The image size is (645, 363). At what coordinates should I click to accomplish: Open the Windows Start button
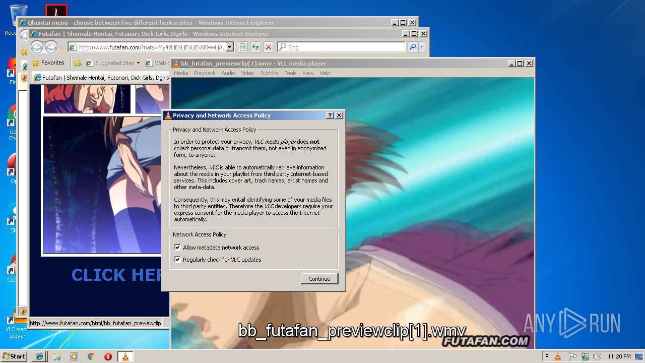[x=14, y=356]
